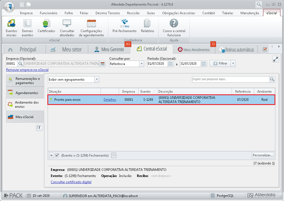Open the Manutenção menu
Screen dimensions: 284x201
point(250,13)
